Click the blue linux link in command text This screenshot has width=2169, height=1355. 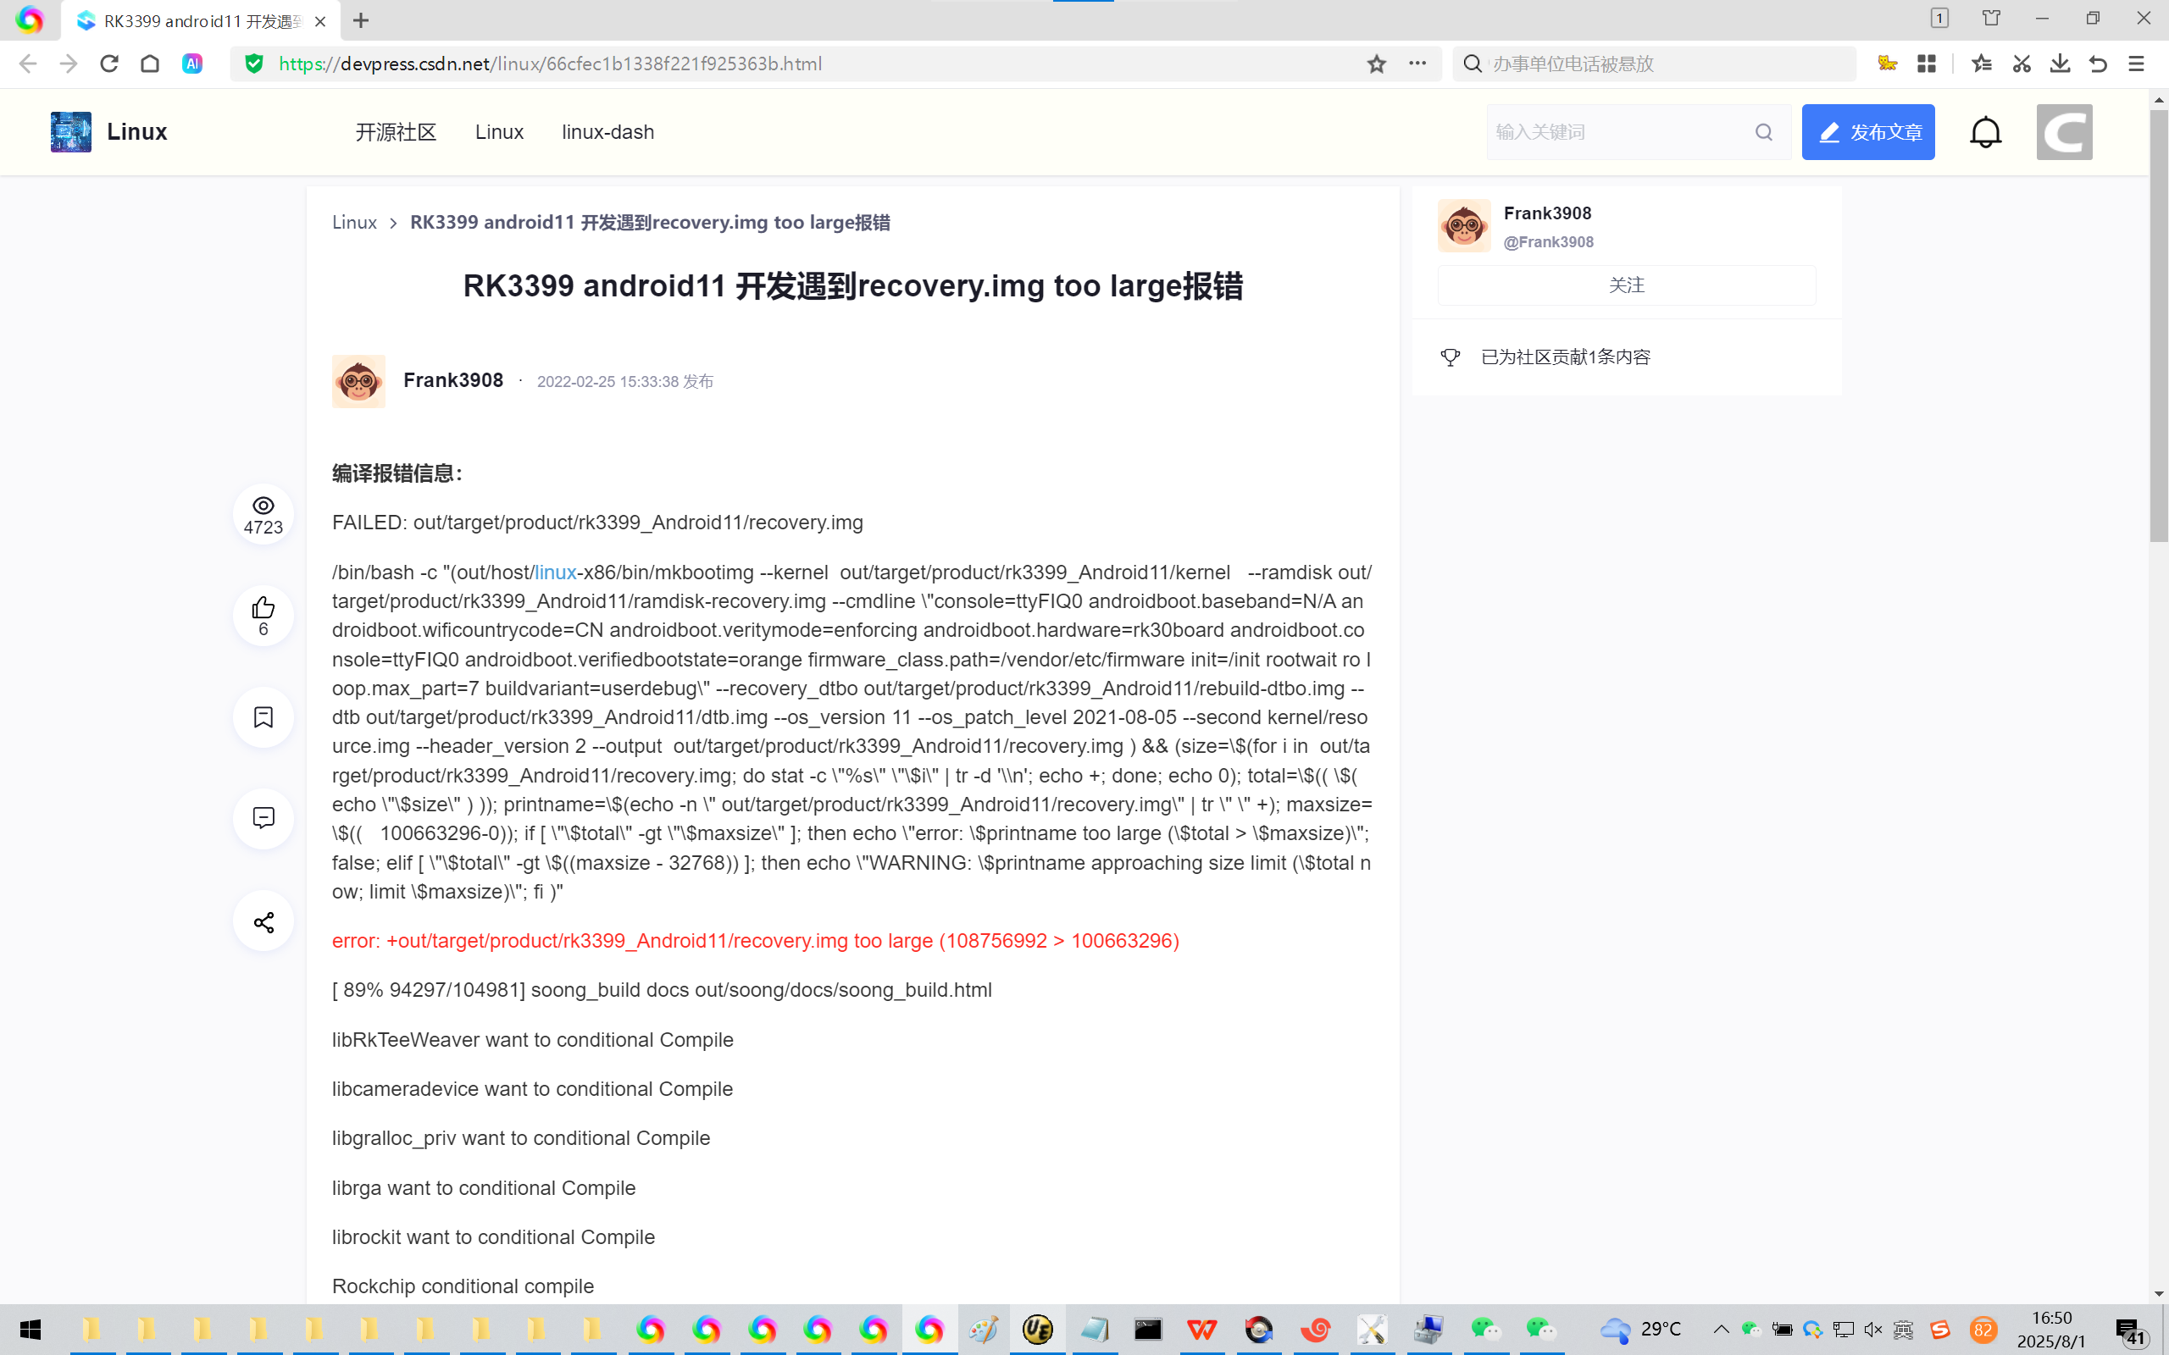pyautogui.click(x=555, y=572)
